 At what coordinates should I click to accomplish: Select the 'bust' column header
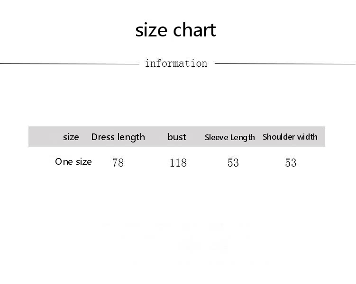click(177, 137)
